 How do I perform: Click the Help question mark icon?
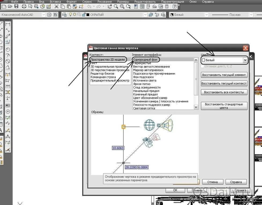coord(175,6)
